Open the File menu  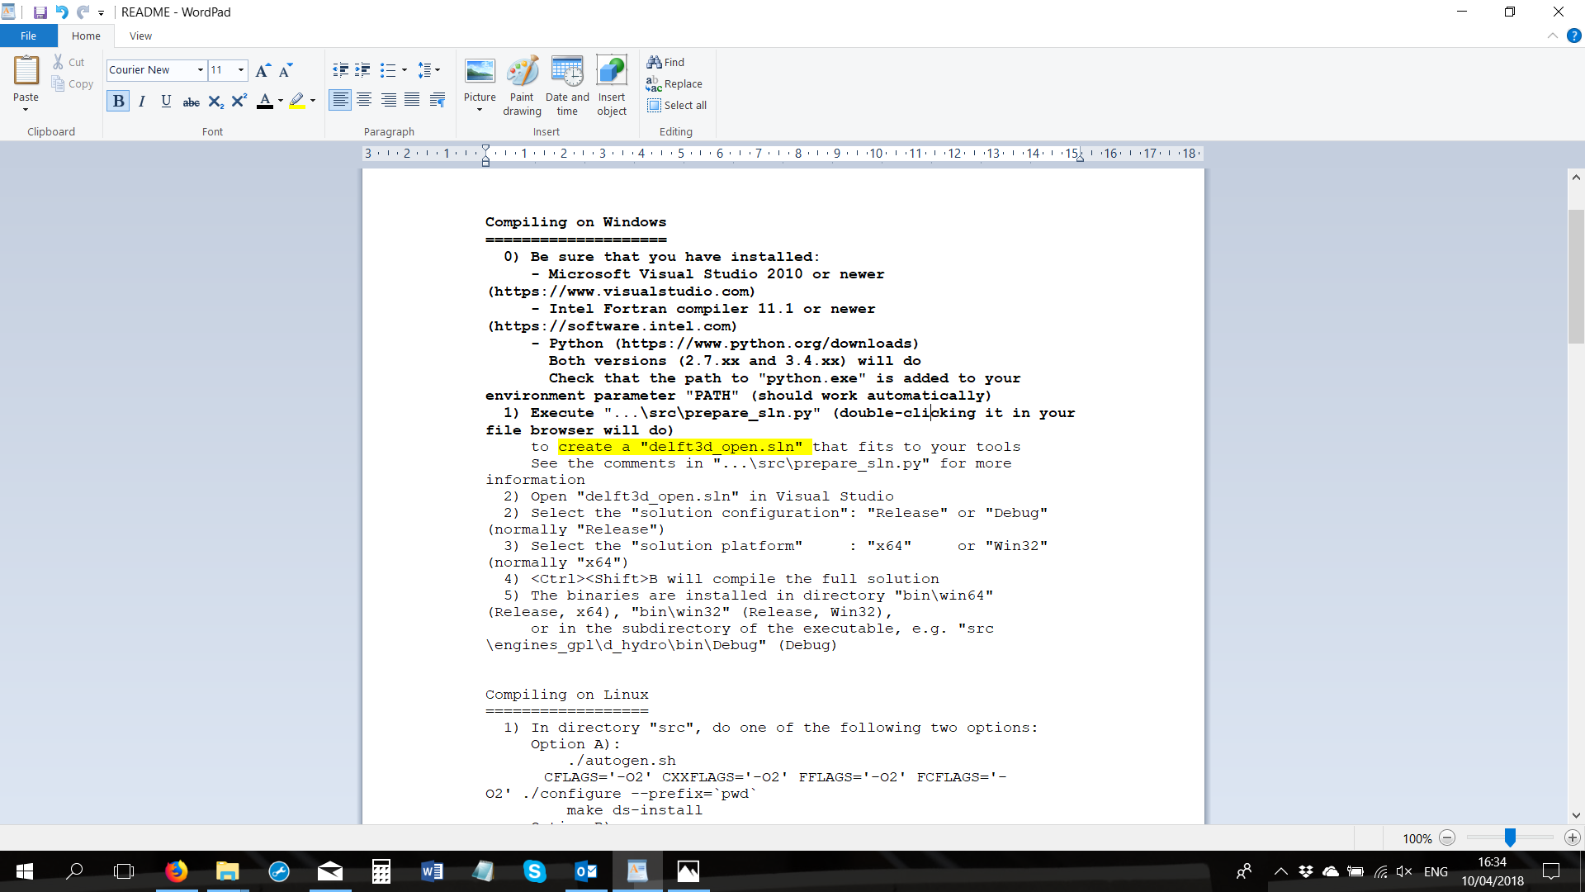pyautogui.click(x=28, y=36)
